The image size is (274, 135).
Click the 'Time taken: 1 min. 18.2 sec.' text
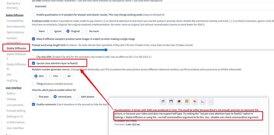coord(128,124)
